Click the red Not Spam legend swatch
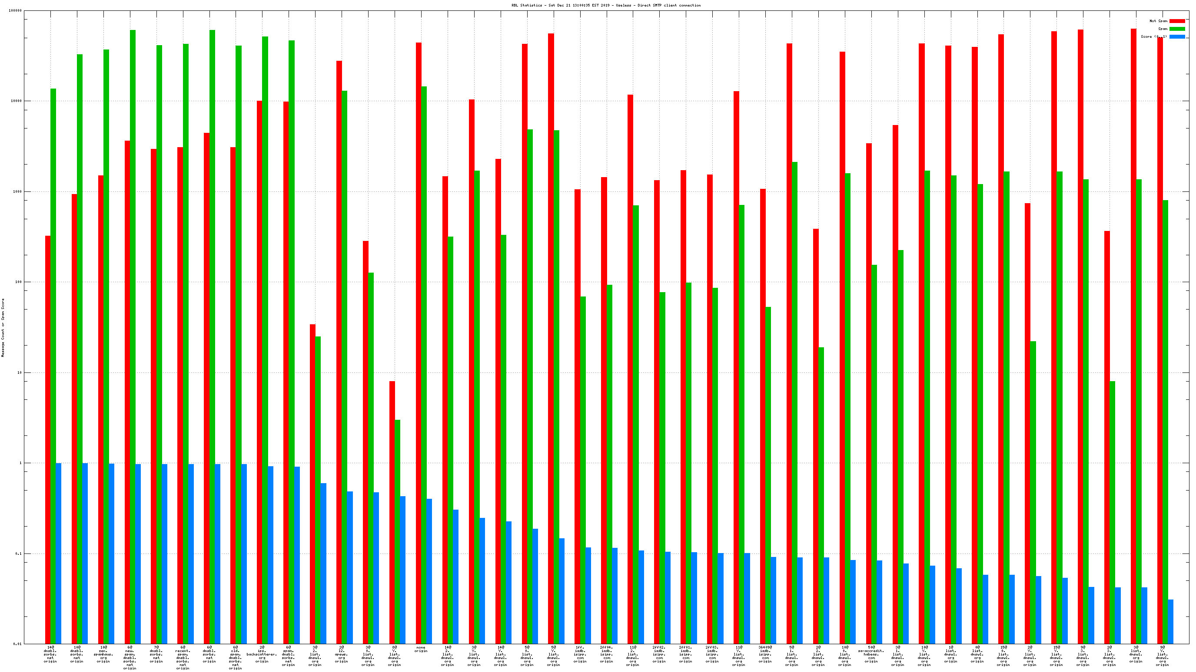Screen dimensions: 1196x672 point(1177,21)
